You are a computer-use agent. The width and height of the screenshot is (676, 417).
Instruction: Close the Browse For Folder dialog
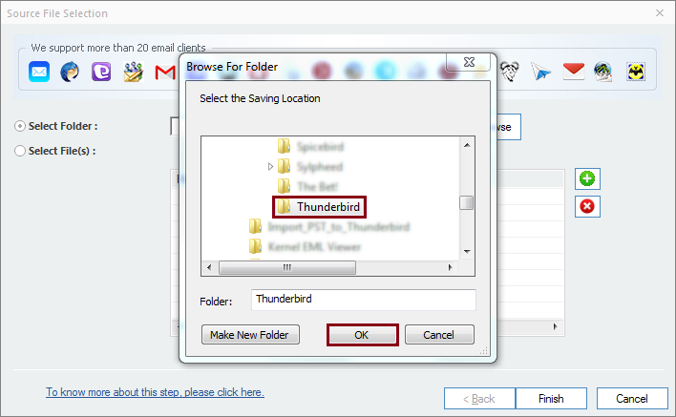(x=469, y=62)
